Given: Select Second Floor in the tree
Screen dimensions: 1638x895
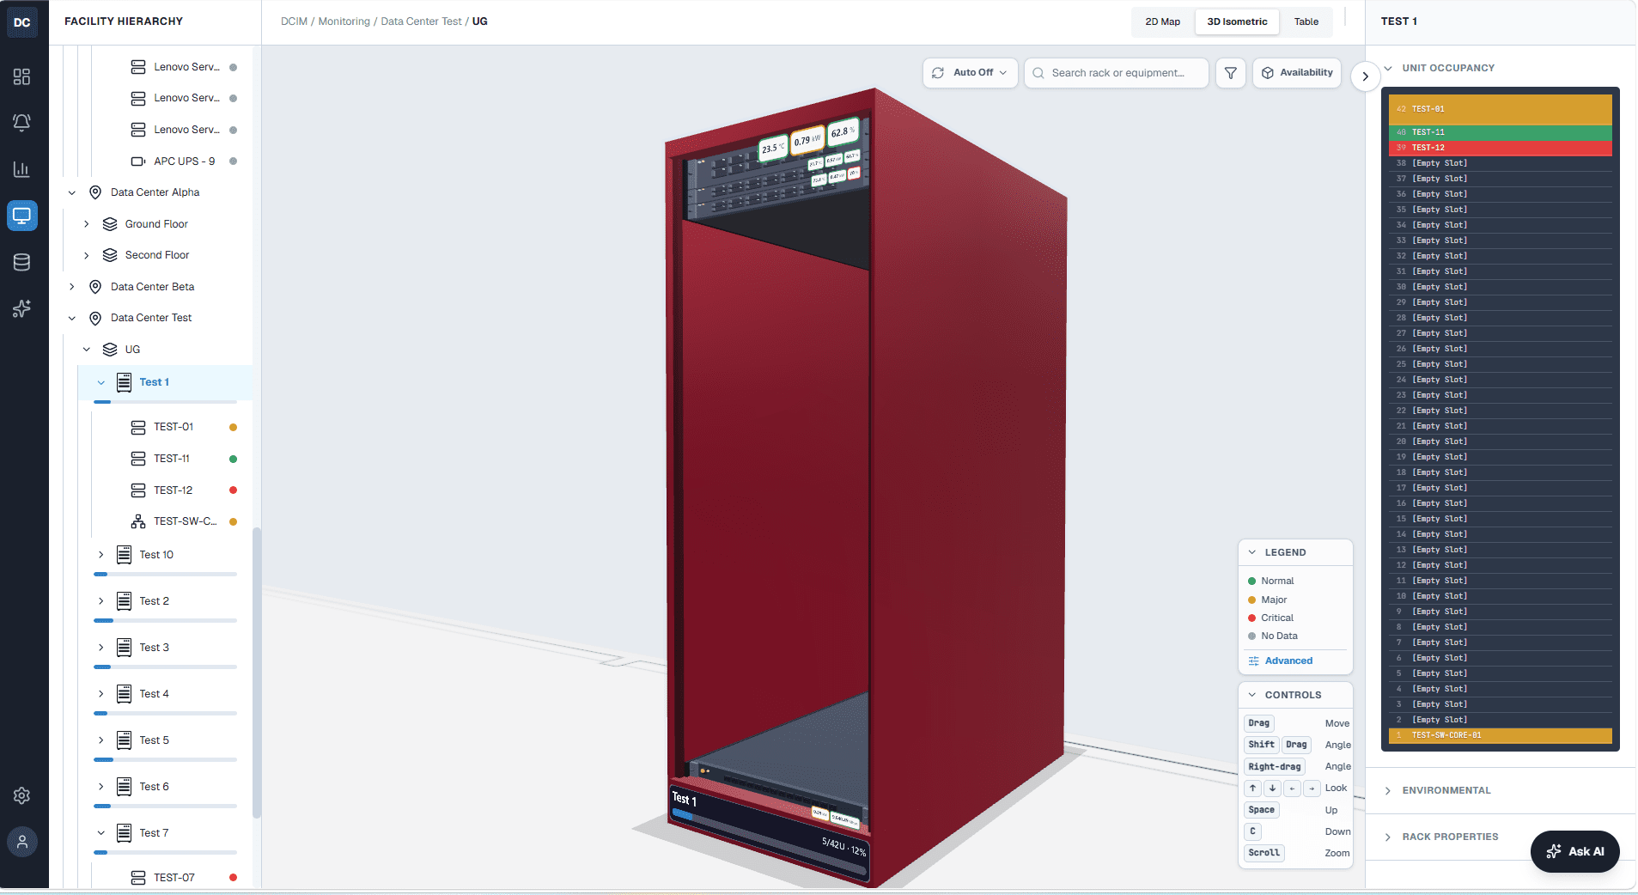Looking at the screenshot, I should click(x=157, y=255).
